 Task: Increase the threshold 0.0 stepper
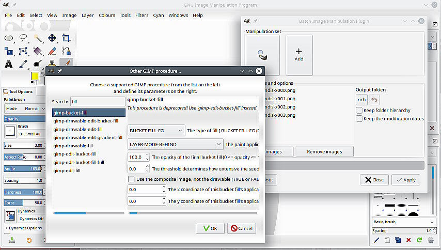147,167
